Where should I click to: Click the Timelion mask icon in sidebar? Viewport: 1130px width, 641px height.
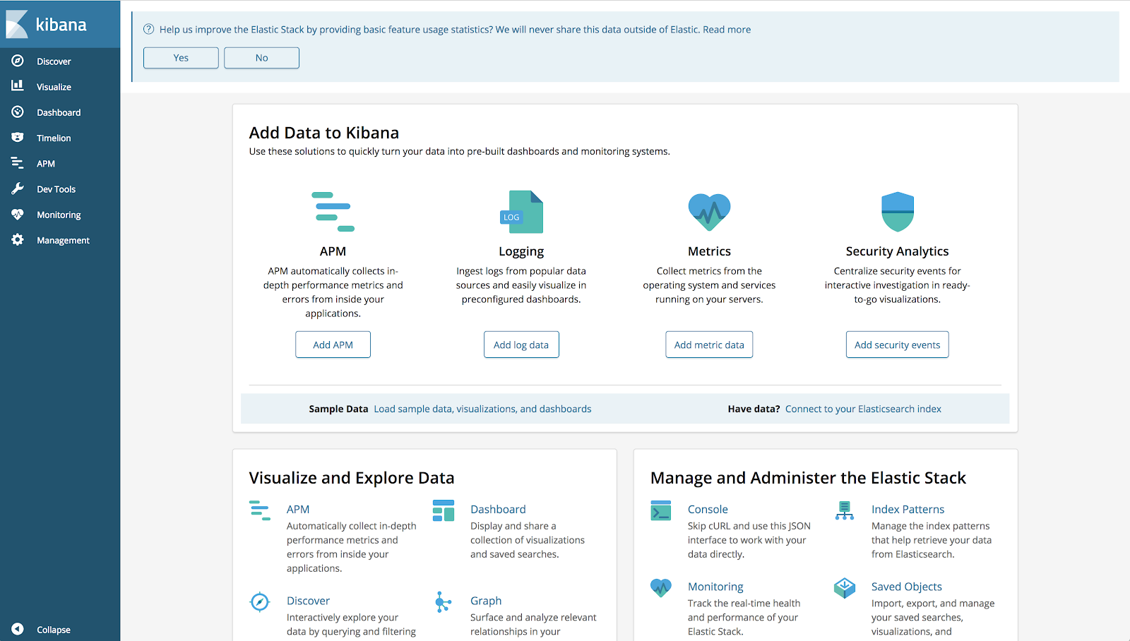[x=18, y=138]
